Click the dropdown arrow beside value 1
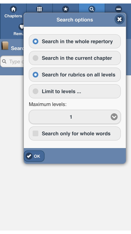This screenshot has width=131, height=234. click(x=114, y=117)
